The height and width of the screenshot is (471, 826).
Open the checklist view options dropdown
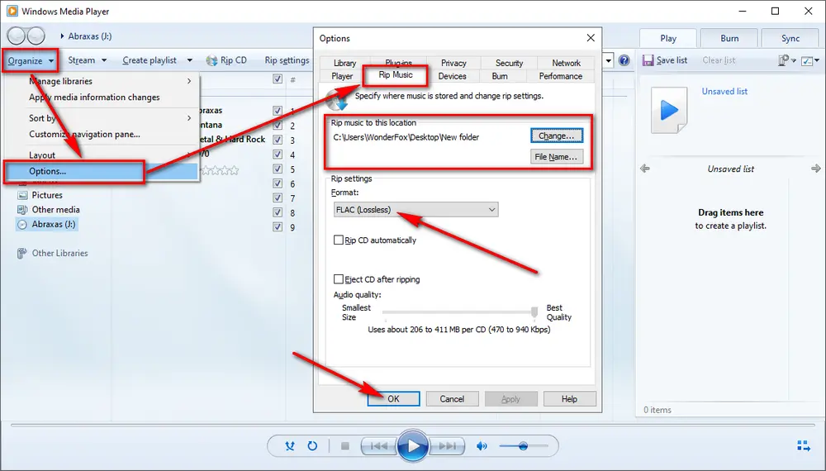pos(810,60)
